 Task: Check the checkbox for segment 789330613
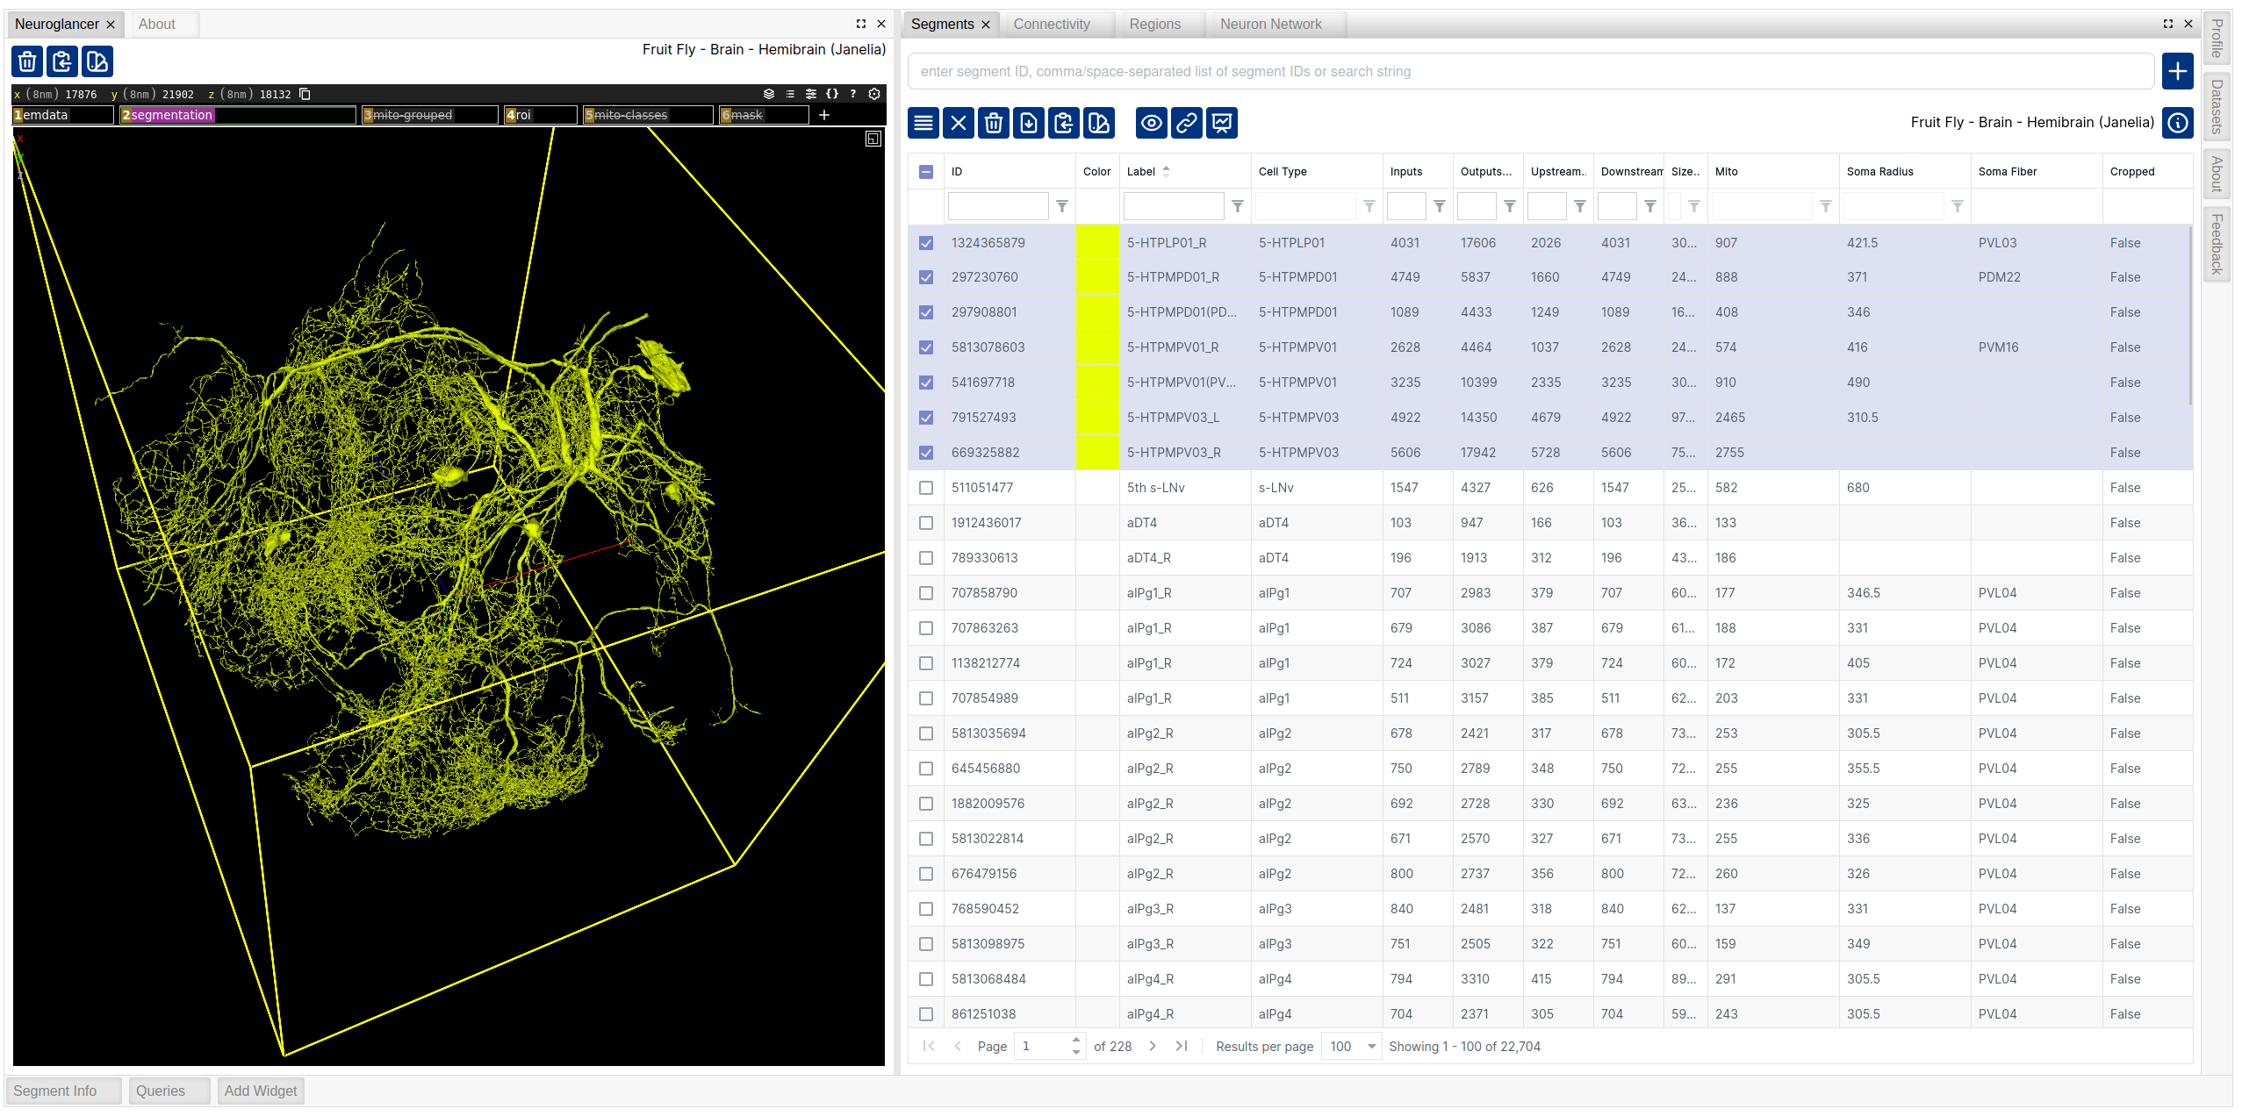click(x=926, y=558)
